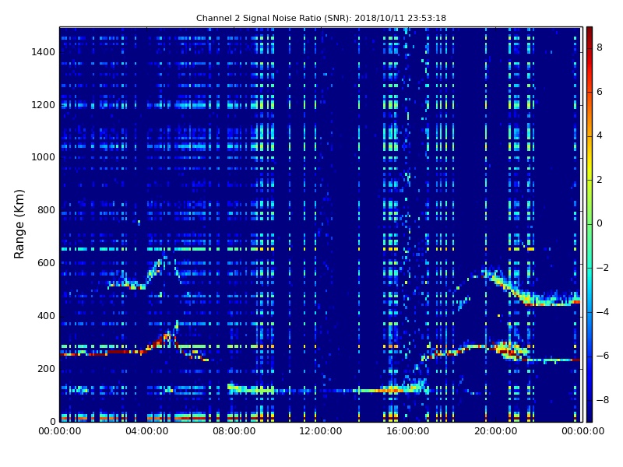The height and width of the screenshot is (467, 623).
Task: Pick the 16:00:00 time axis tick label
Action: point(409,430)
